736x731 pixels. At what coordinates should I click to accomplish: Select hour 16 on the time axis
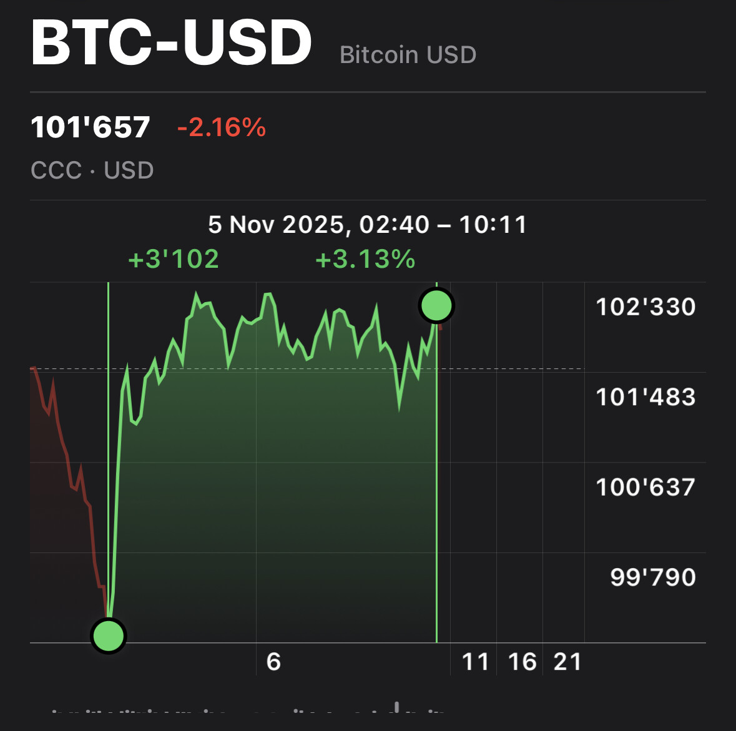point(522,662)
